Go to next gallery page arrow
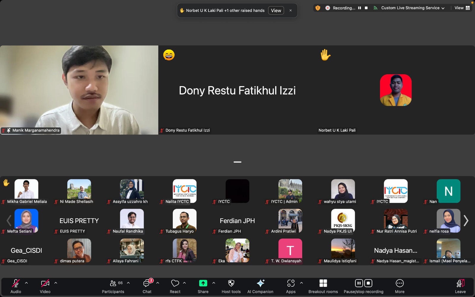 (466, 221)
